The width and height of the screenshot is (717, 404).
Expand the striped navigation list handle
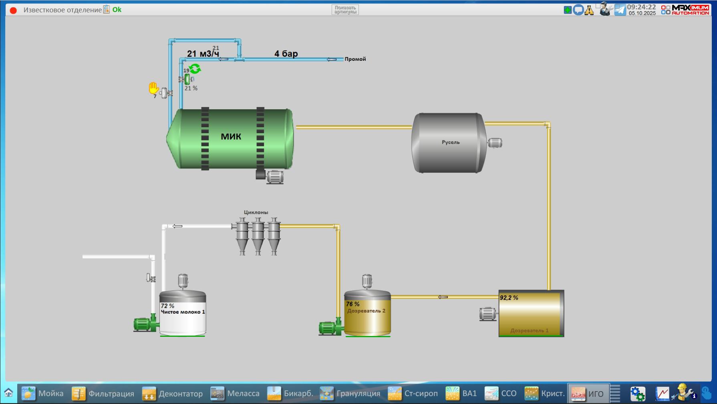615,394
